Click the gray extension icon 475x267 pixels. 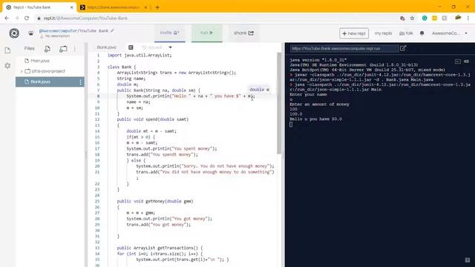(445, 18)
